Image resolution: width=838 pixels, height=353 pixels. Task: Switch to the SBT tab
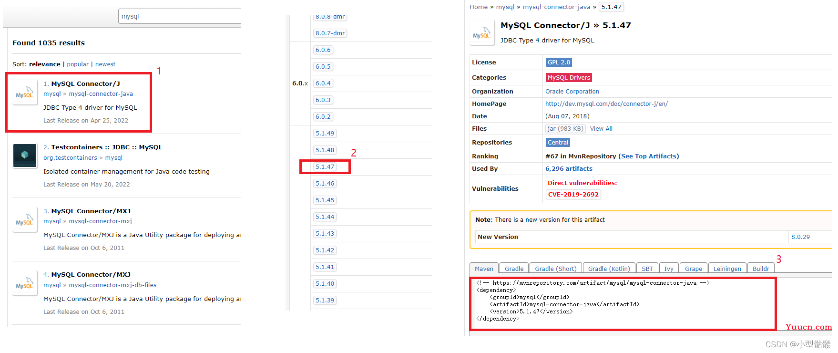point(647,269)
